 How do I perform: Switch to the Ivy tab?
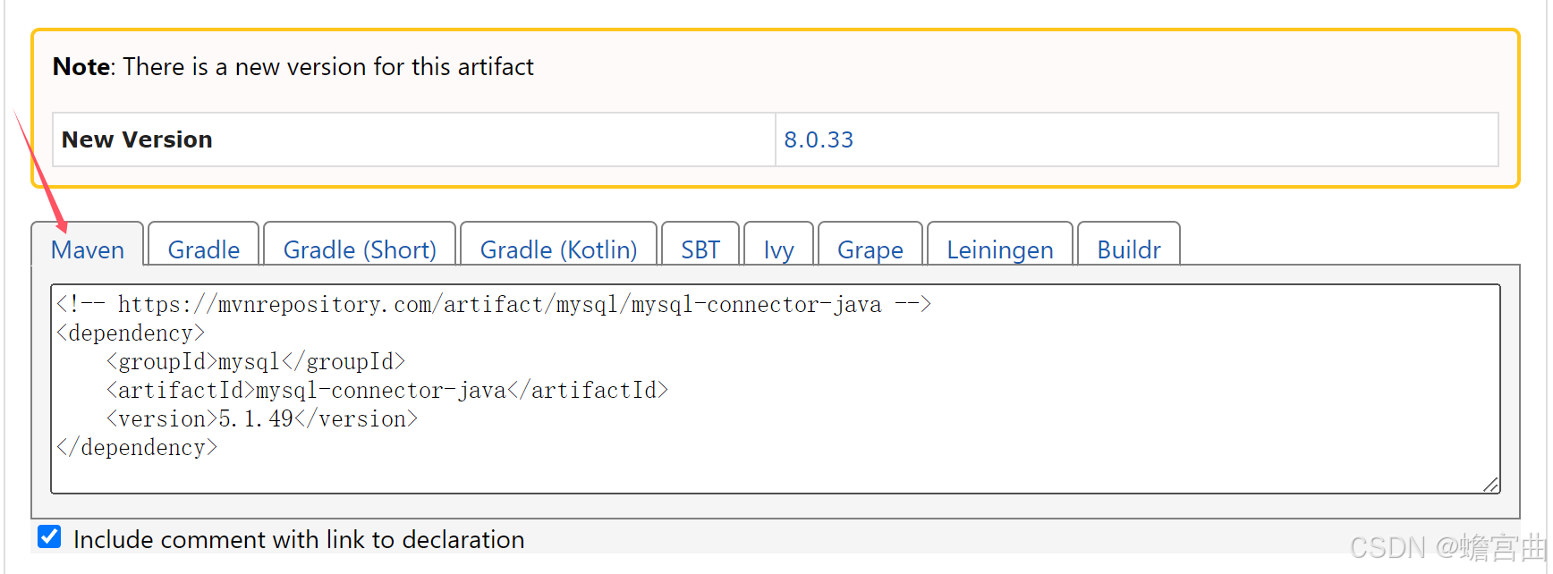point(778,244)
